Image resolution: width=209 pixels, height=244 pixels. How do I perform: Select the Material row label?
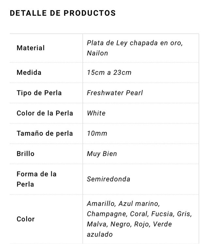pyautogui.click(x=30, y=48)
